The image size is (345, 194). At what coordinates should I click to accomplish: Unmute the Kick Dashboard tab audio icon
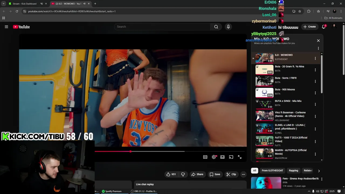[42, 4]
